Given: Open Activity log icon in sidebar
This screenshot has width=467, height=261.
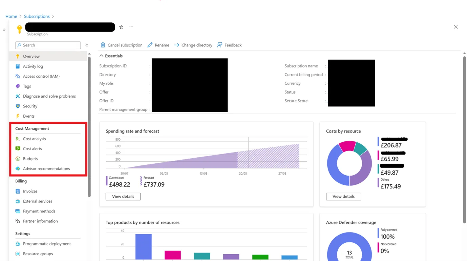Looking at the screenshot, I should coord(18,66).
